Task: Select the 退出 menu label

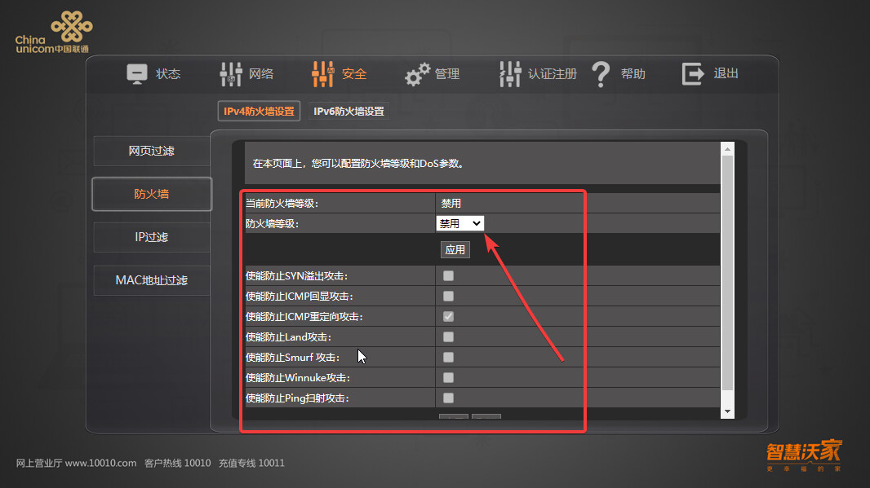Action: [726, 73]
